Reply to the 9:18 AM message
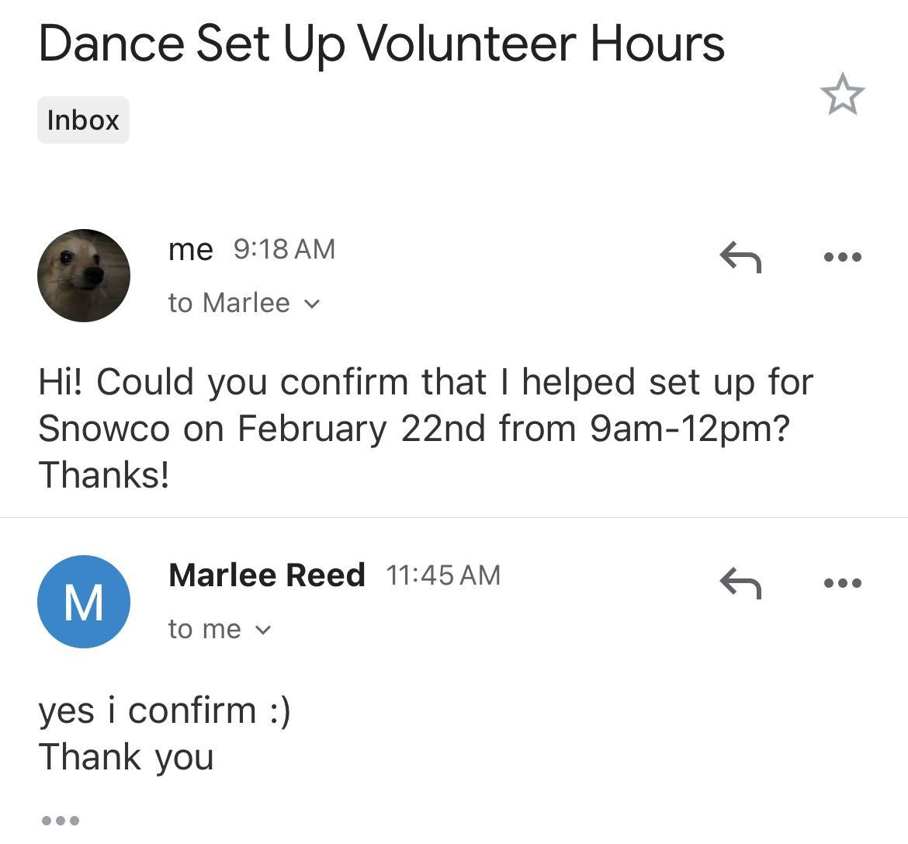Viewport: 908px width, 844px height. coord(740,257)
